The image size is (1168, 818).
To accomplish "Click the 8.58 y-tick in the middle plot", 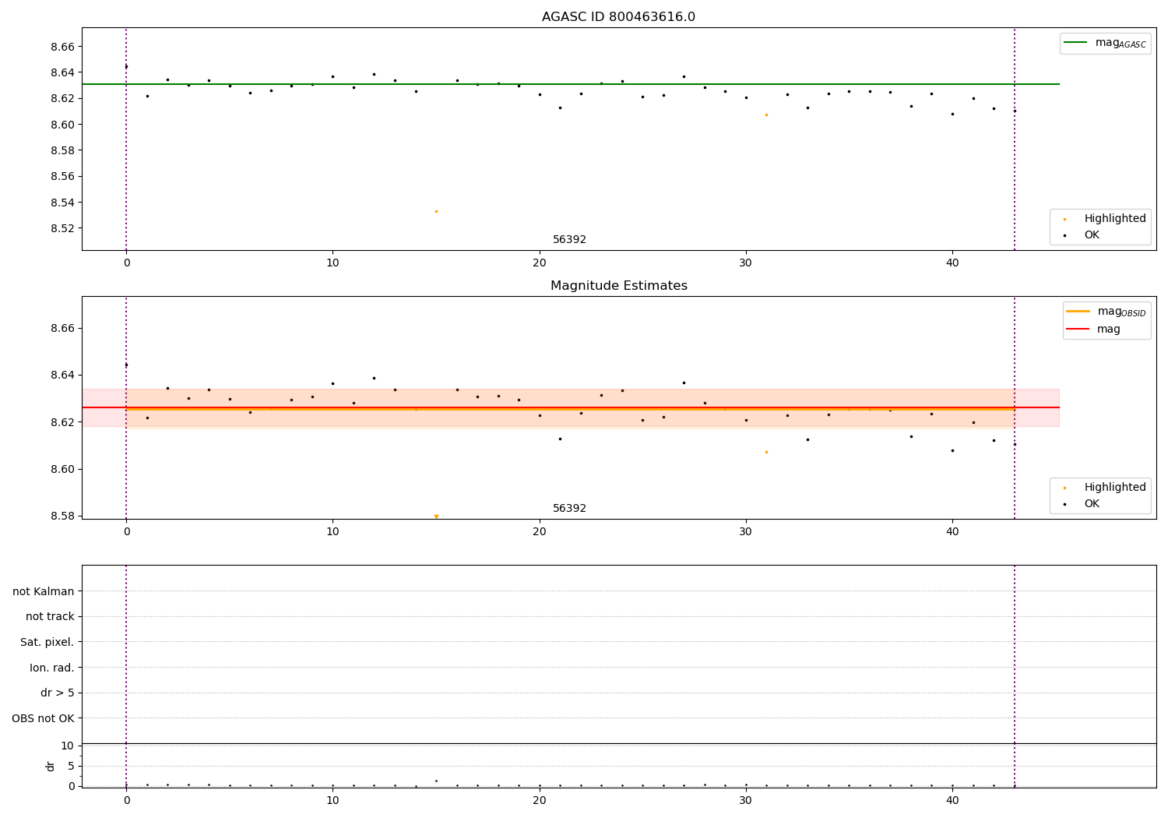I will 62,516.
